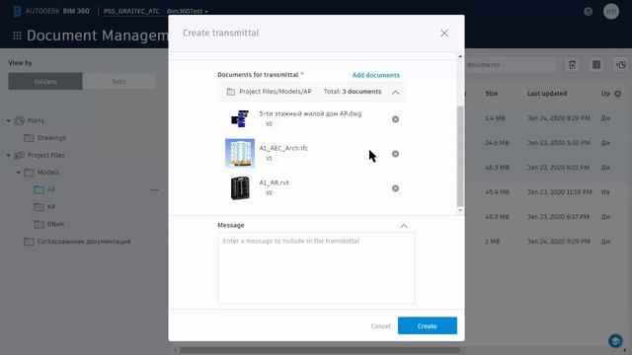Click the 24.6 MB size cell
This screenshot has width=632, height=355.
point(497,143)
